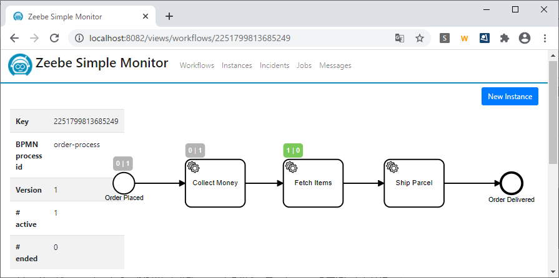Viewport: 559px width, 278px height.
Task: Click the page vertical scrollbar thumb
Action: point(553,112)
